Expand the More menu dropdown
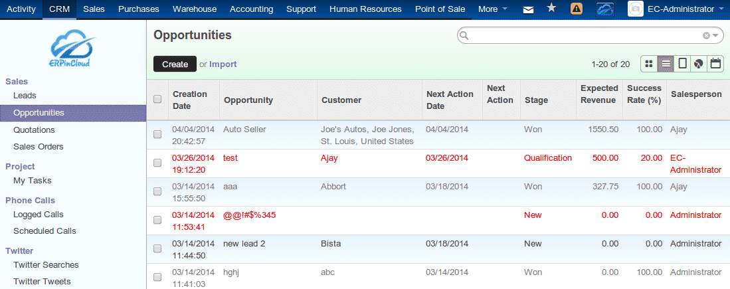 492,9
